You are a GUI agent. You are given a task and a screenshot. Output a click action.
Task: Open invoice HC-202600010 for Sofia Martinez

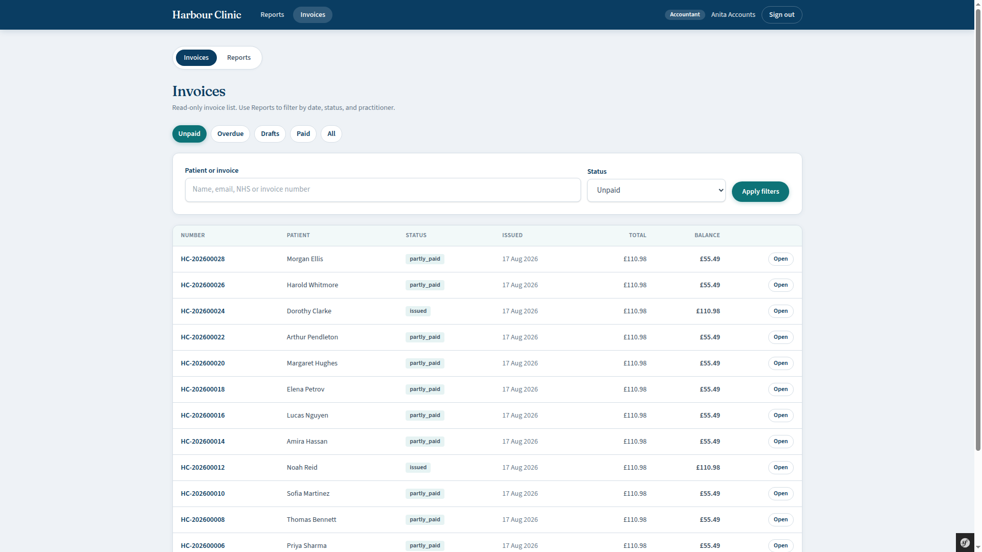point(780,494)
